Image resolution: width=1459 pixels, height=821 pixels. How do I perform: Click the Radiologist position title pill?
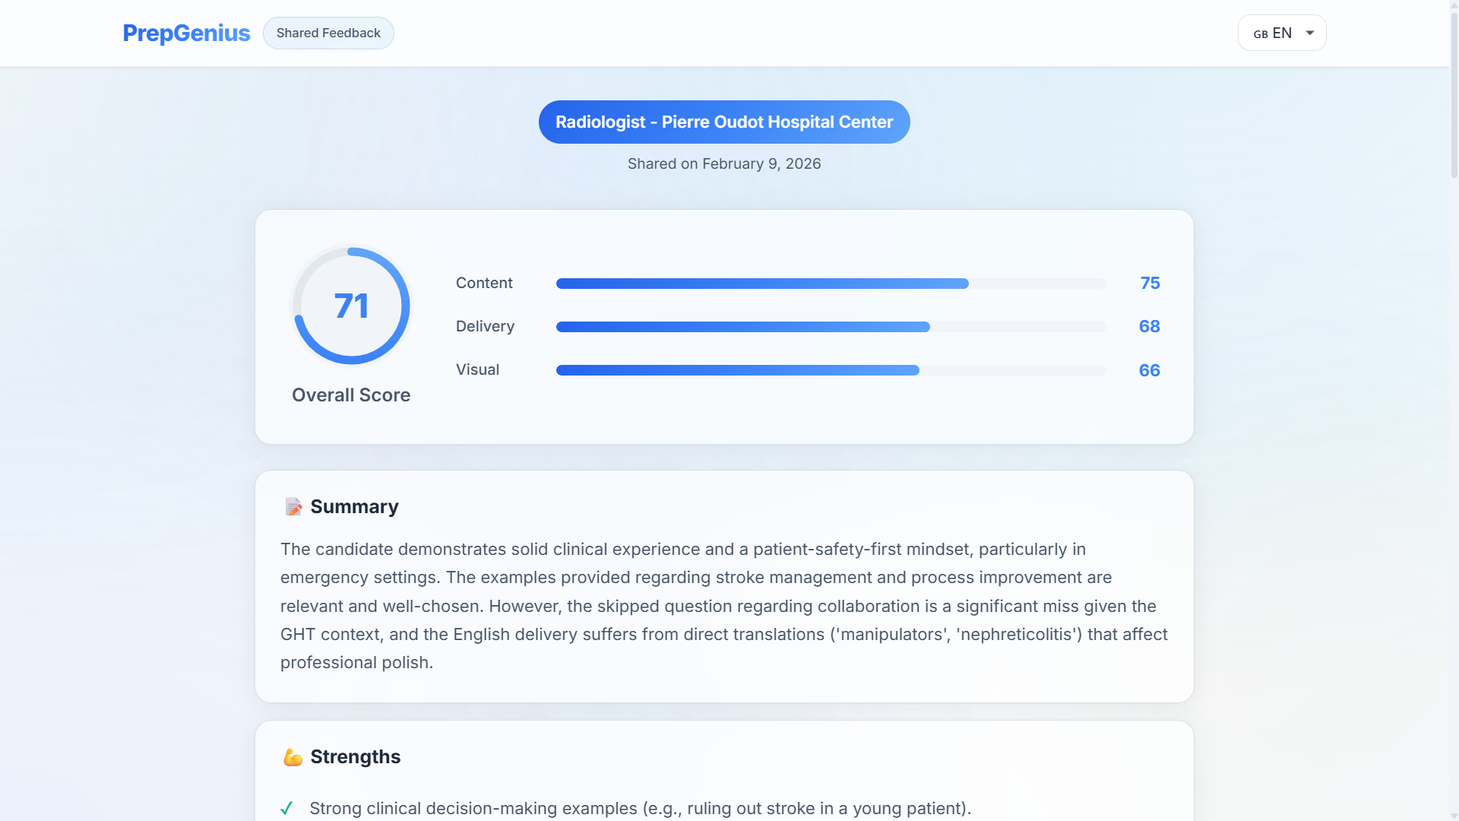[723, 122]
